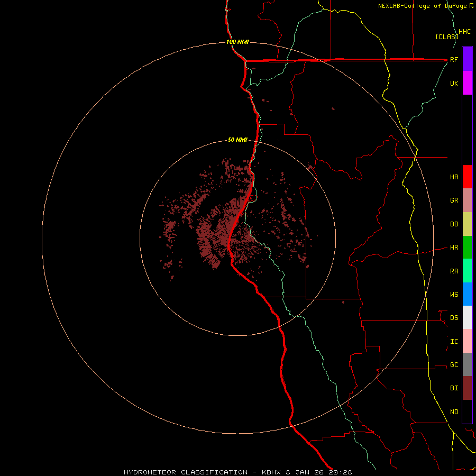The width and height of the screenshot is (476, 476).
Task: Click the 100 NMI range ring label
Action: [x=237, y=42]
